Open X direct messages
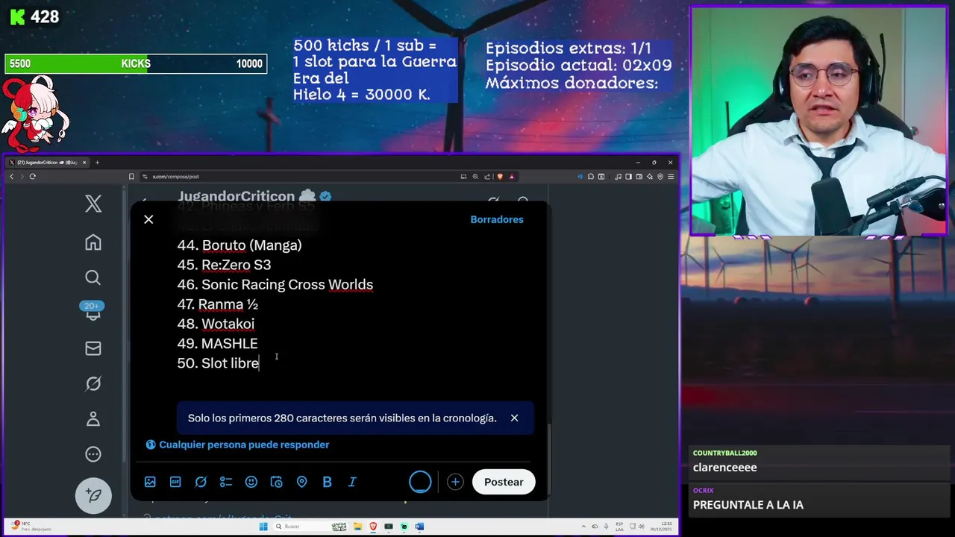This screenshot has width=955, height=537. click(x=93, y=348)
